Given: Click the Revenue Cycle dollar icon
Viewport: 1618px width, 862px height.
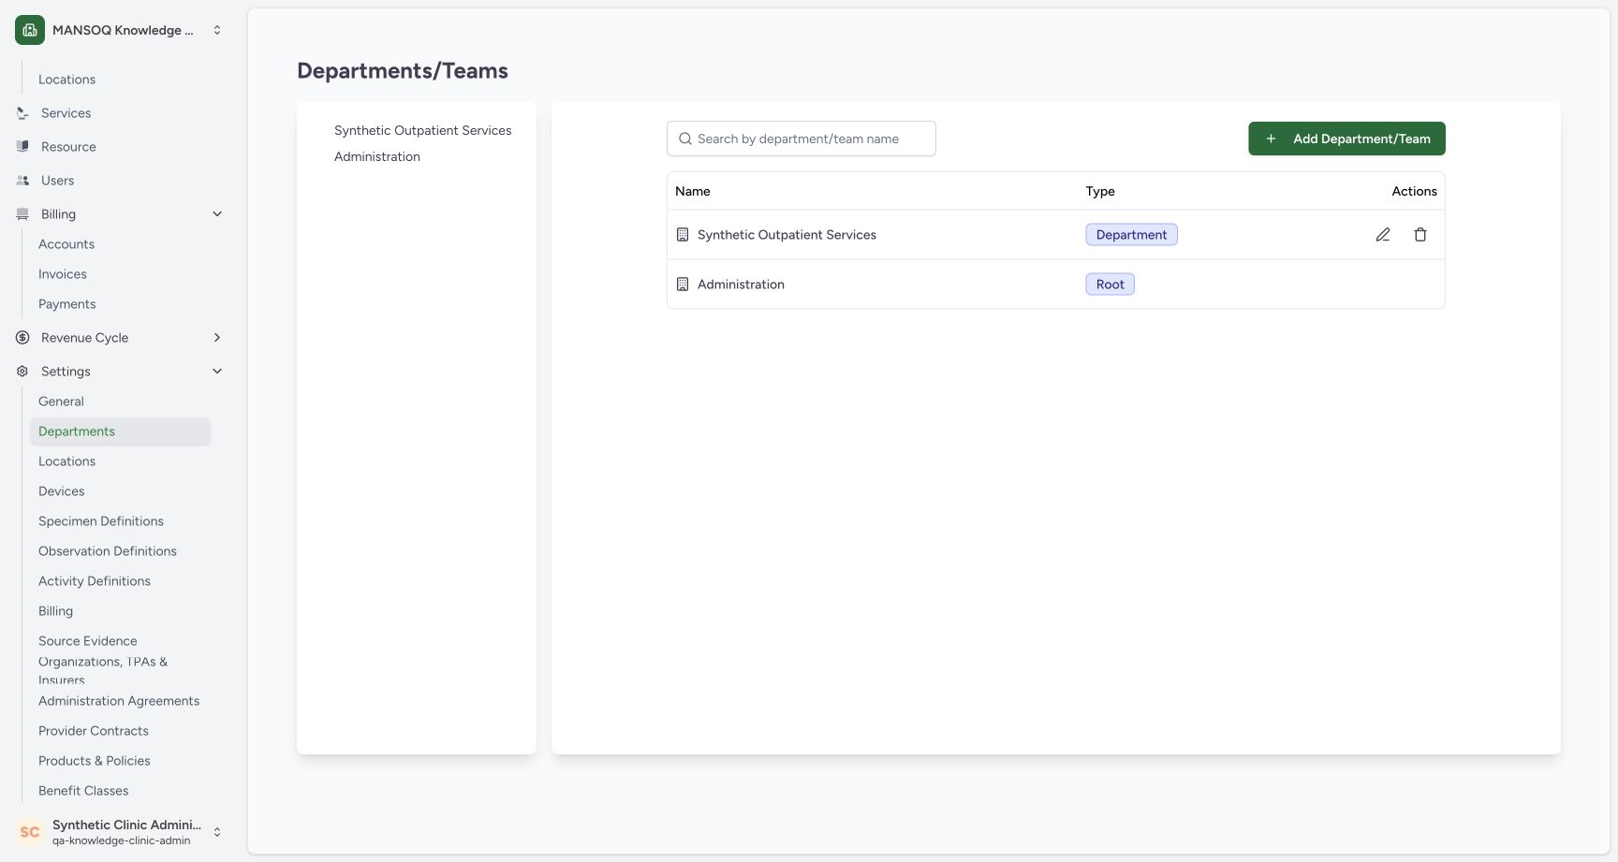Looking at the screenshot, I should (x=22, y=338).
